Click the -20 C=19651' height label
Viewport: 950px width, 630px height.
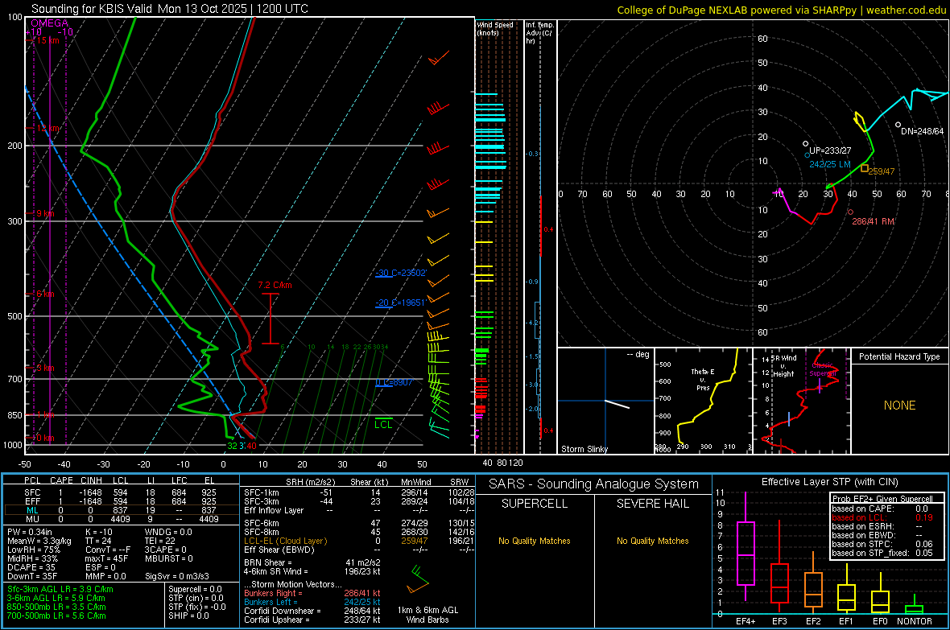pyautogui.click(x=401, y=303)
